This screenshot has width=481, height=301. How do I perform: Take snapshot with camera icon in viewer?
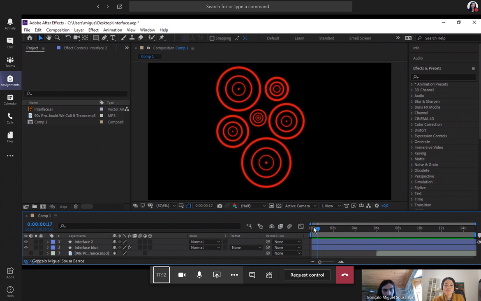coord(220,206)
